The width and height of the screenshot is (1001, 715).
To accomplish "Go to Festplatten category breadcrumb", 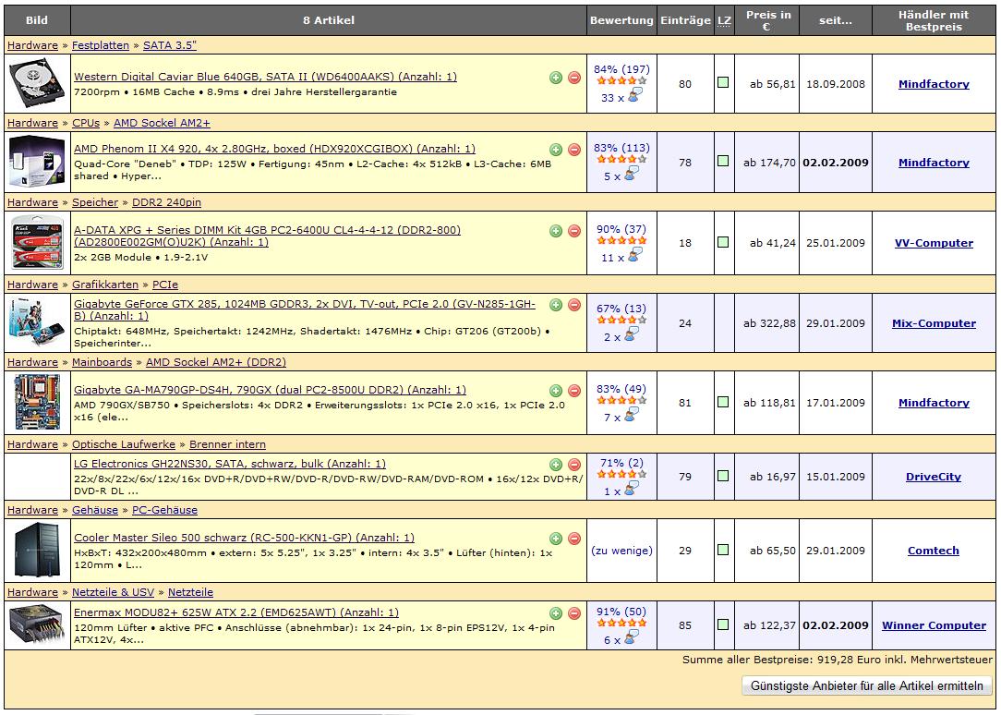I will (101, 45).
